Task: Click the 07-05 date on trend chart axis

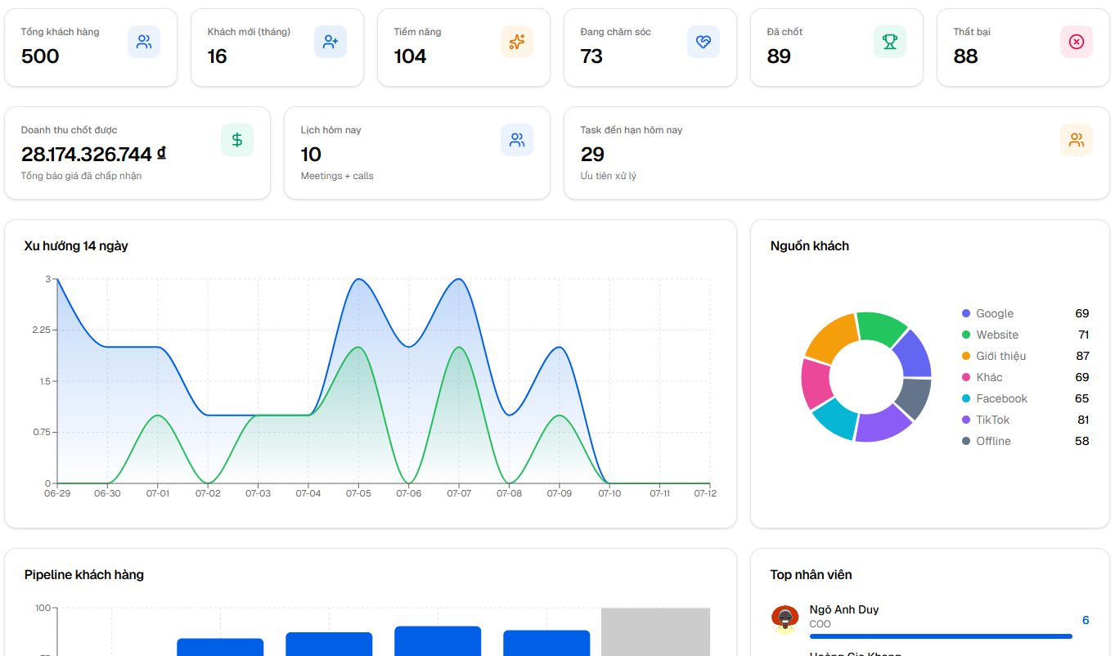Action: tap(358, 493)
